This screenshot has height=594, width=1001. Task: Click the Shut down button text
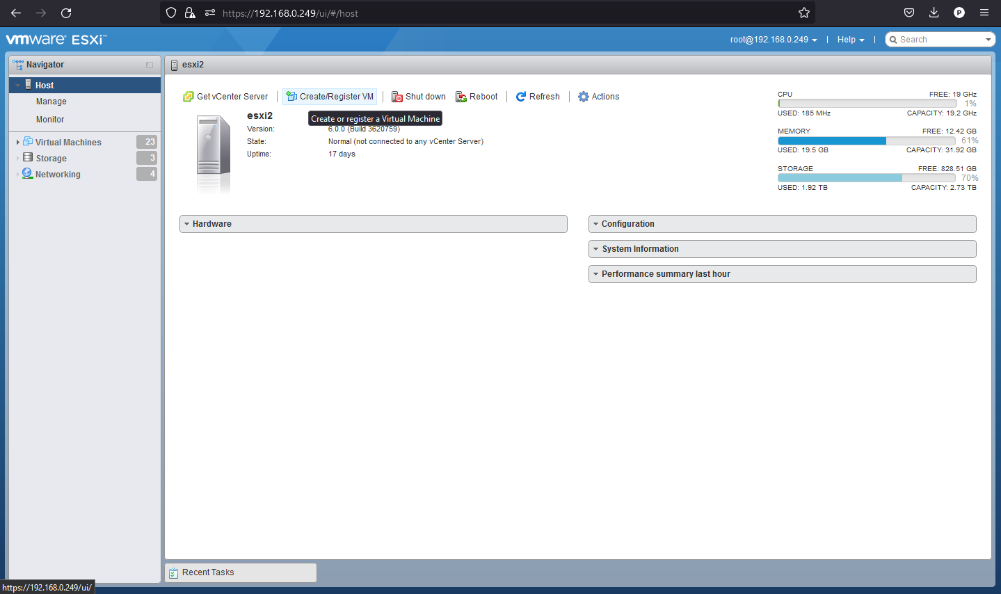[426, 97]
